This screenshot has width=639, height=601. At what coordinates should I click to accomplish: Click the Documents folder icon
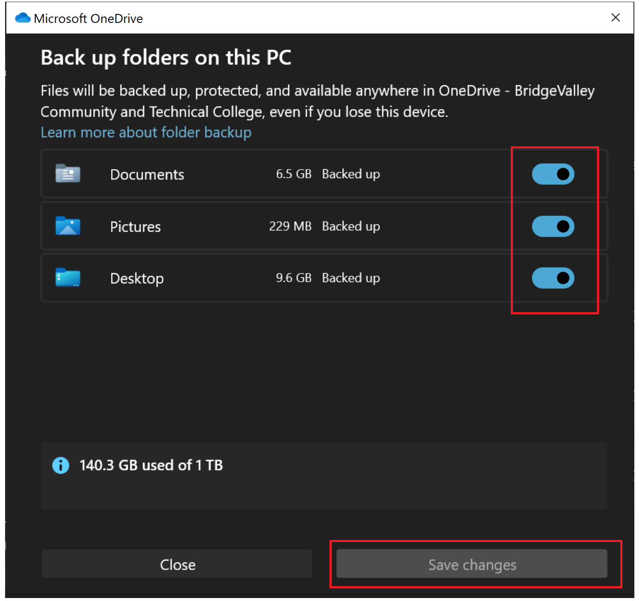click(68, 173)
